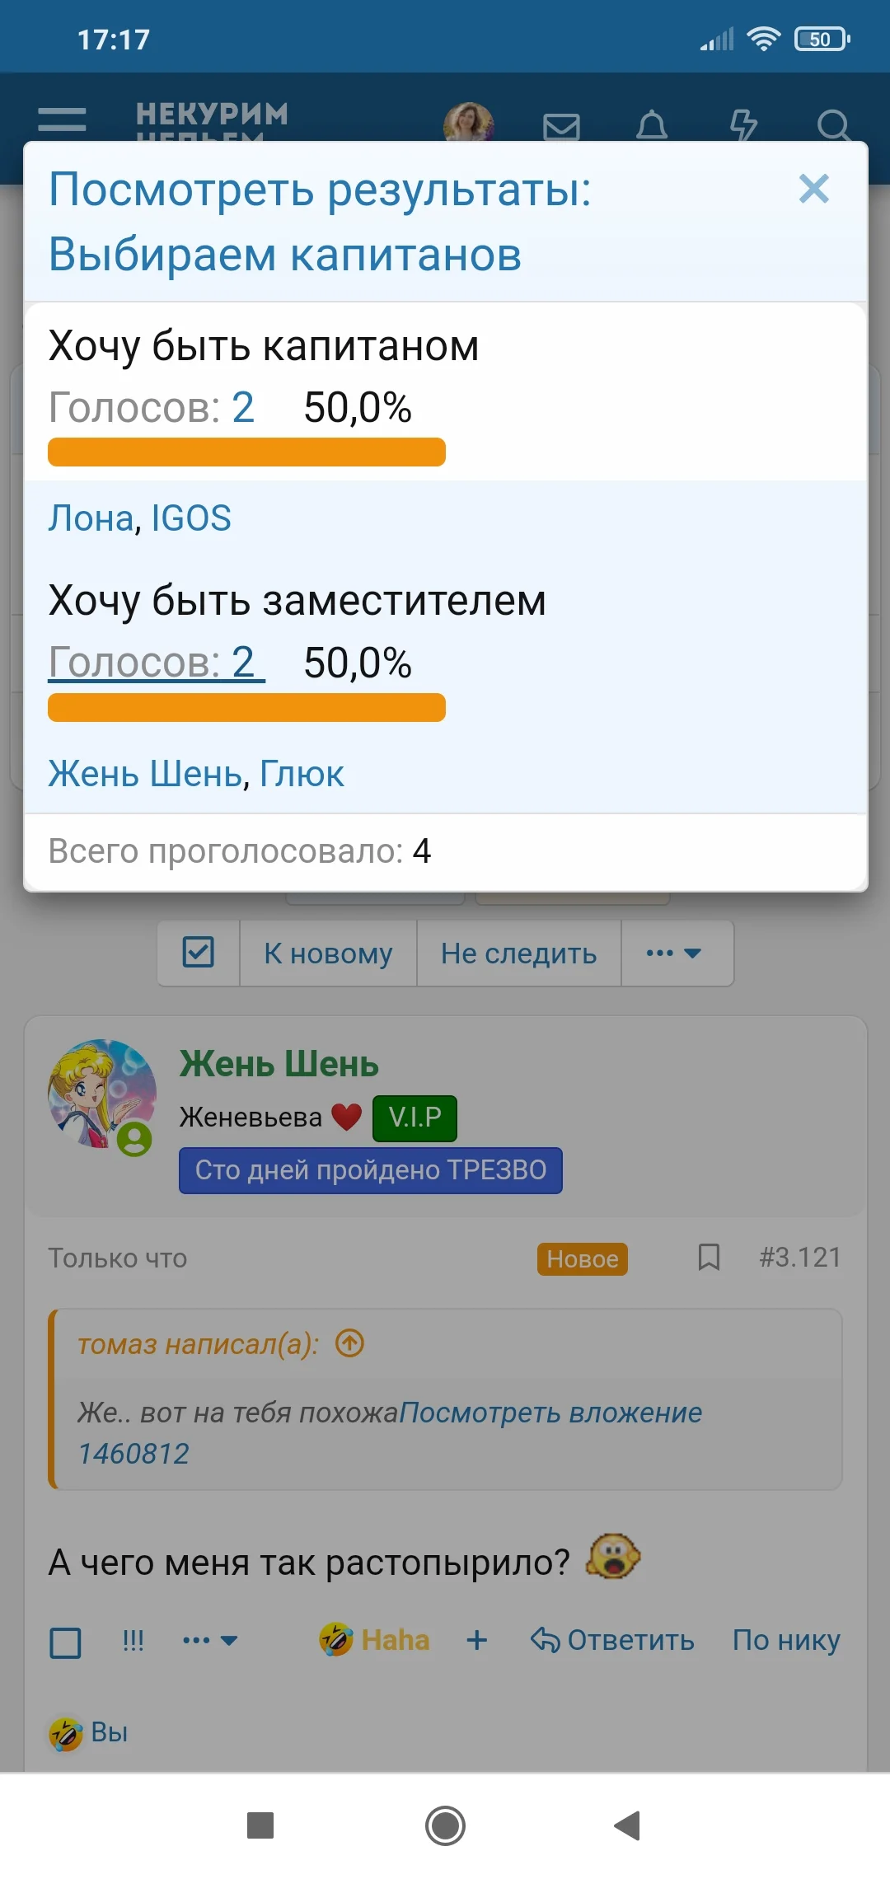The width and height of the screenshot is (890, 1879).
Task: Select По нику menu option
Action: (785, 1640)
